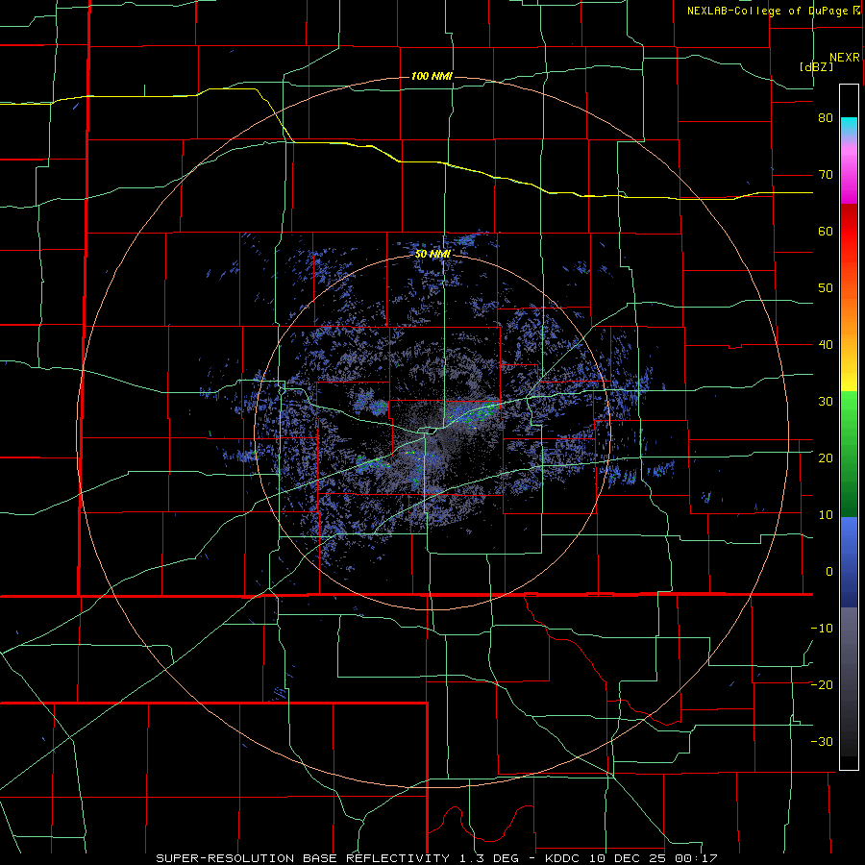
Task: Click the KDDC radar site center point
Action: tap(432, 431)
